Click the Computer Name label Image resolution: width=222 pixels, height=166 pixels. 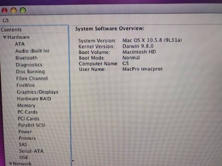pyautogui.click(x=99, y=64)
